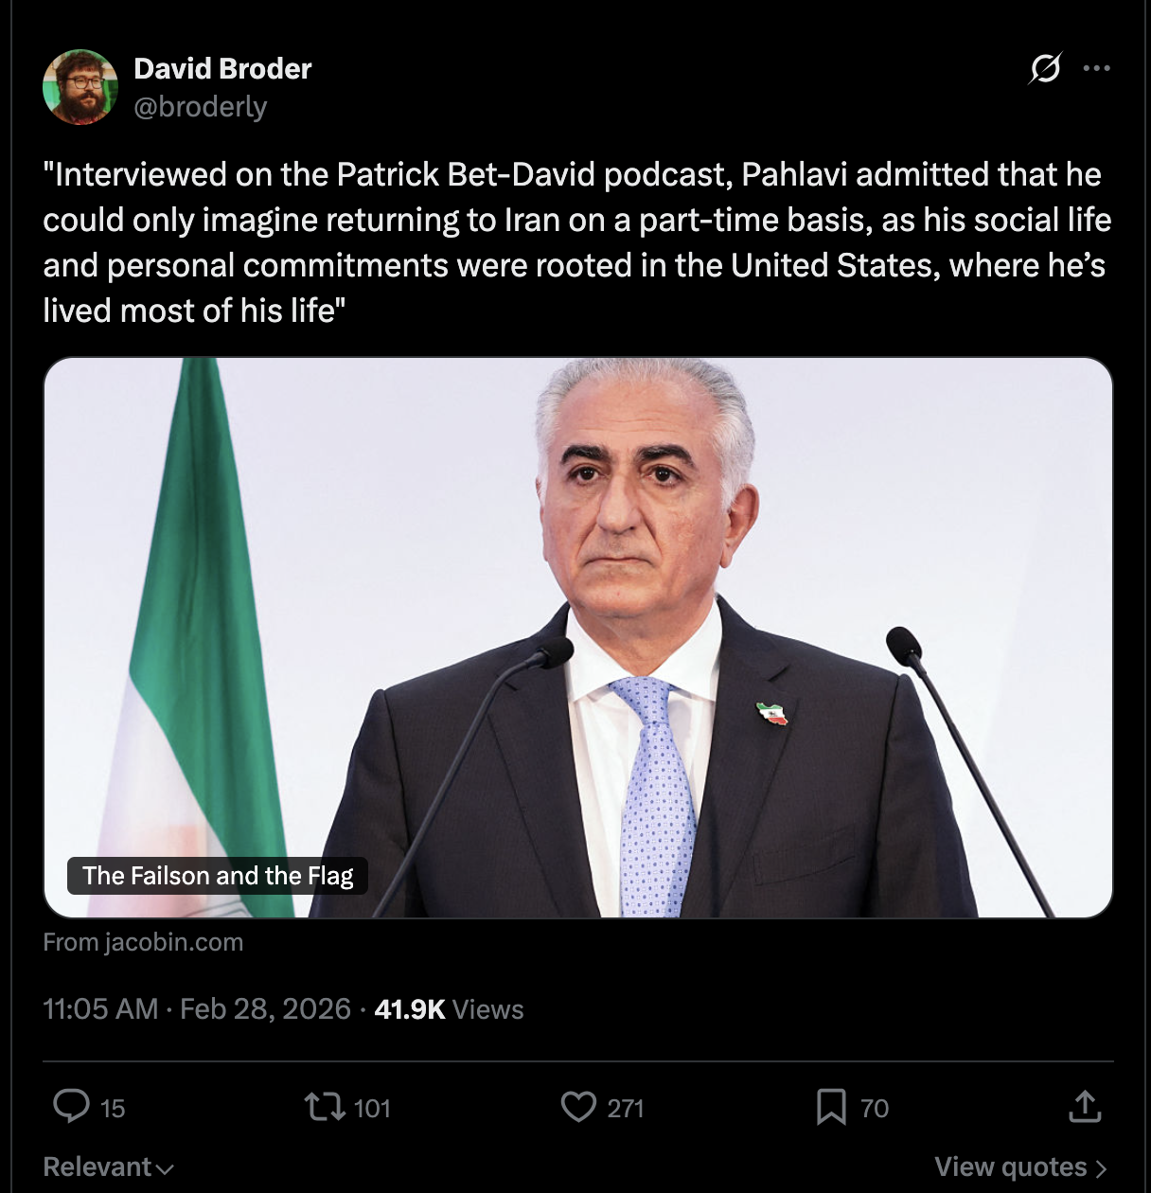Click the Grok explain-post icon

pyautogui.click(x=1045, y=68)
